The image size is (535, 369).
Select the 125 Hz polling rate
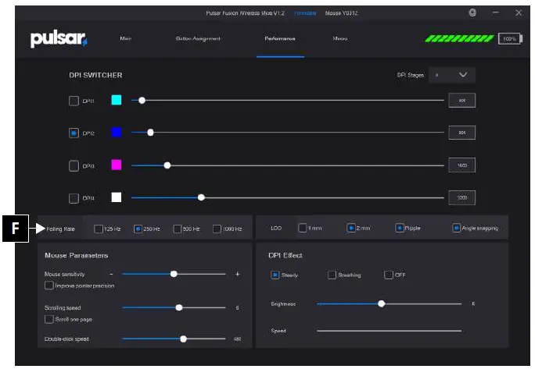pos(99,229)
